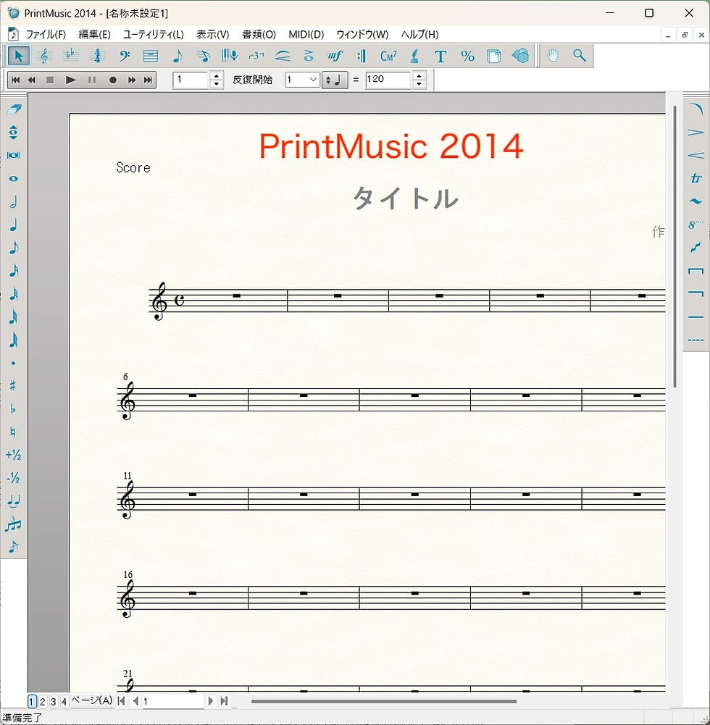Select the Smart Shape tool

282,56
